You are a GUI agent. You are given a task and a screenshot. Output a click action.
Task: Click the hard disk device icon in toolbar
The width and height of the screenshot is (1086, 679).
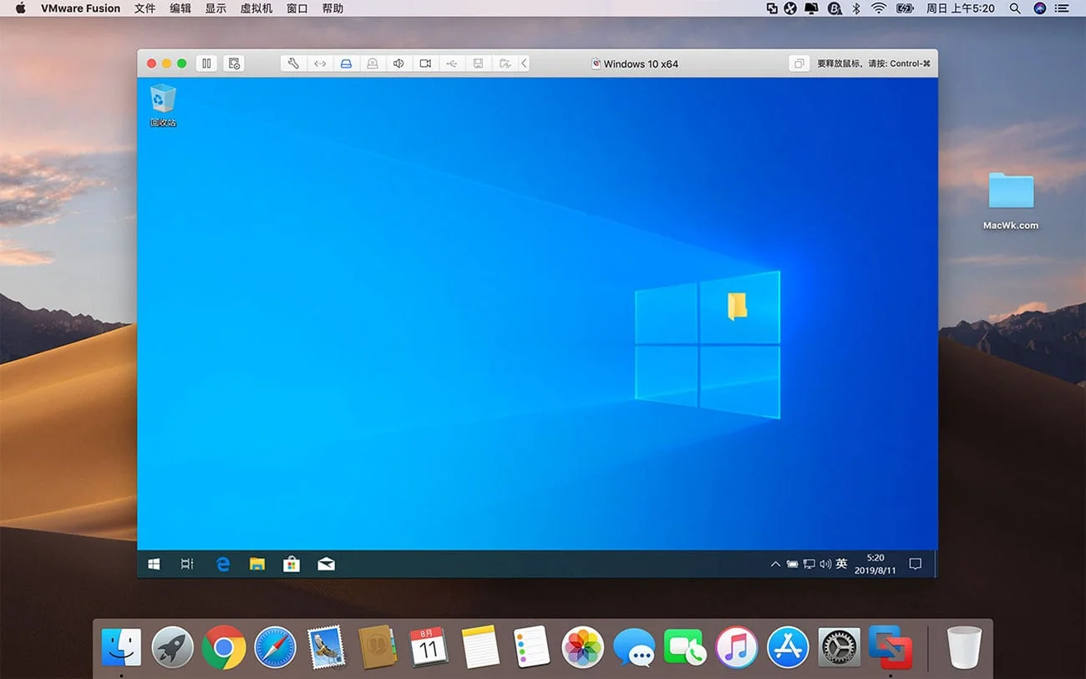[345, 63]
